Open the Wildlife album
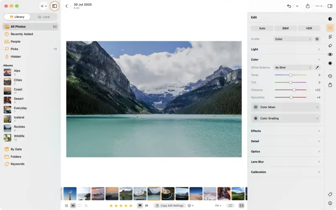This screenshot has height=210, width=336. click(30, 138)
